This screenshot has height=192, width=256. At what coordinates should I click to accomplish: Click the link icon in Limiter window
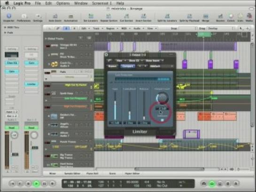click(x=109, y=61)
